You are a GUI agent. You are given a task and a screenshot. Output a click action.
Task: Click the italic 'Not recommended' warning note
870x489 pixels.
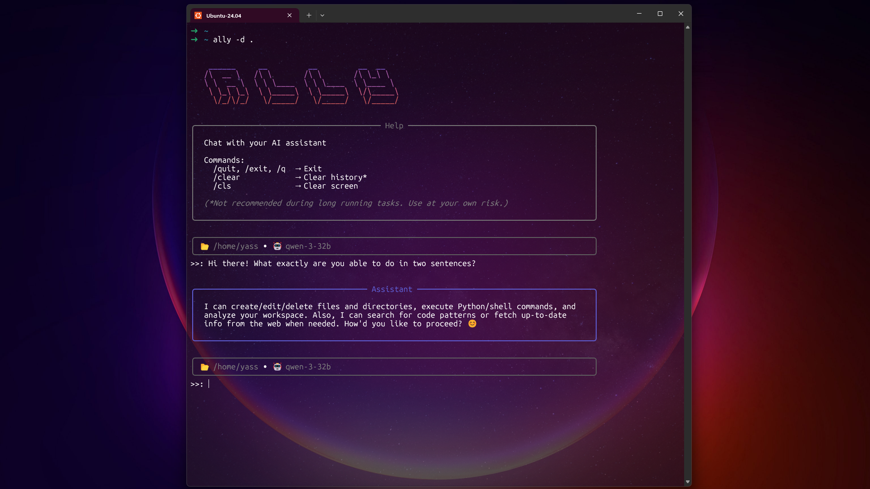(356, 203)
